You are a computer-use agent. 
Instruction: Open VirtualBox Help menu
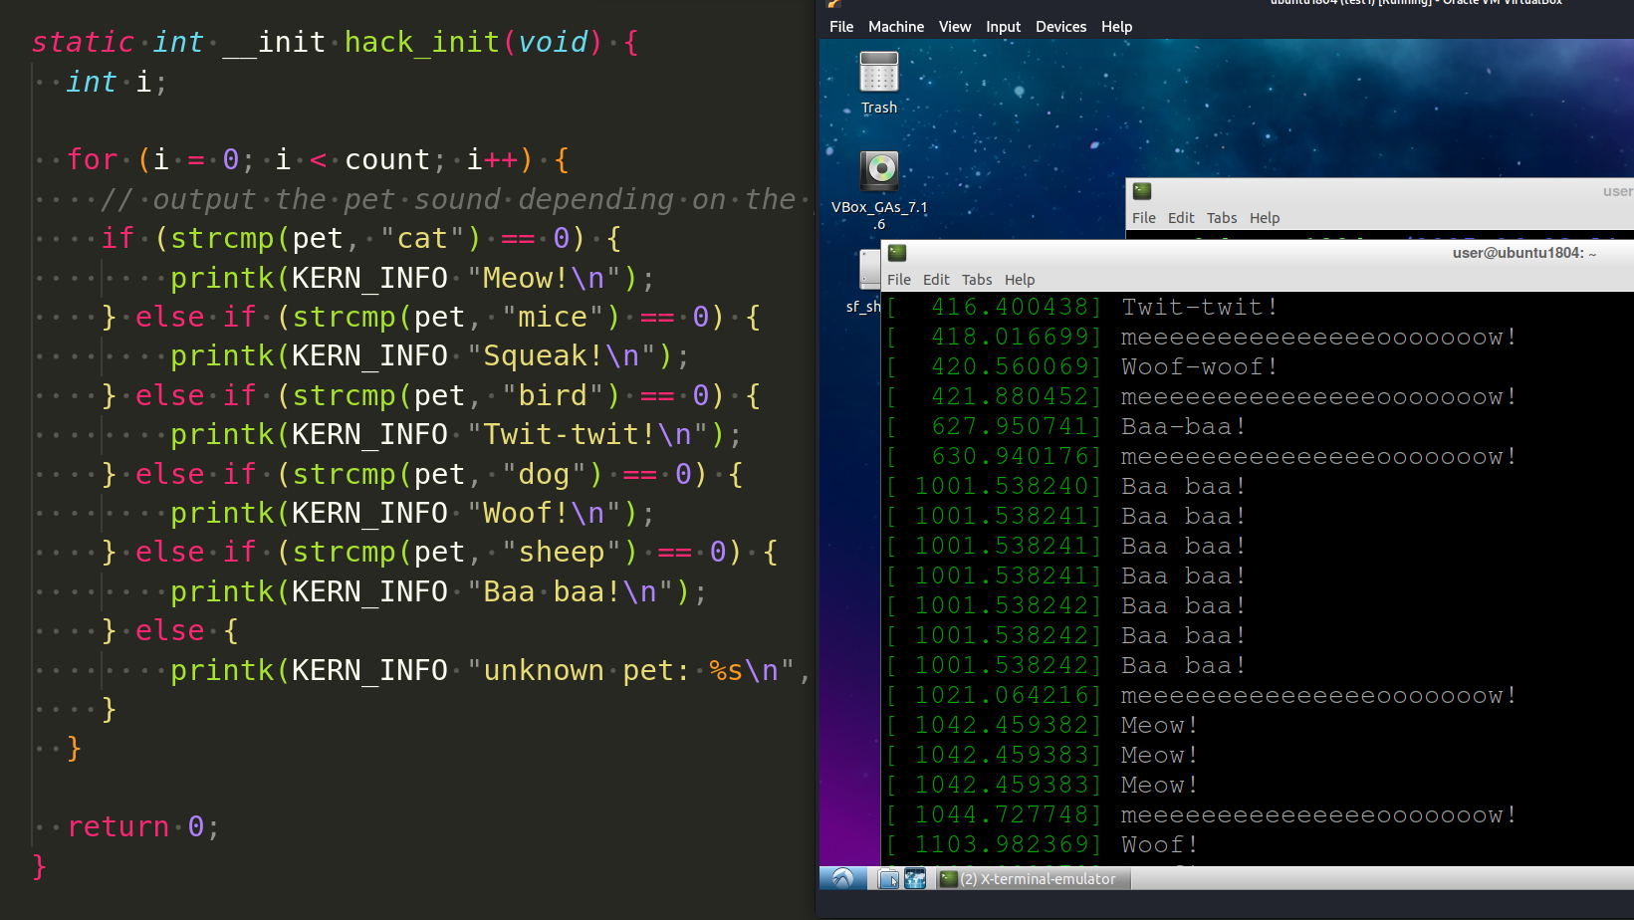pyautogui.click(x=1116, y=27)
